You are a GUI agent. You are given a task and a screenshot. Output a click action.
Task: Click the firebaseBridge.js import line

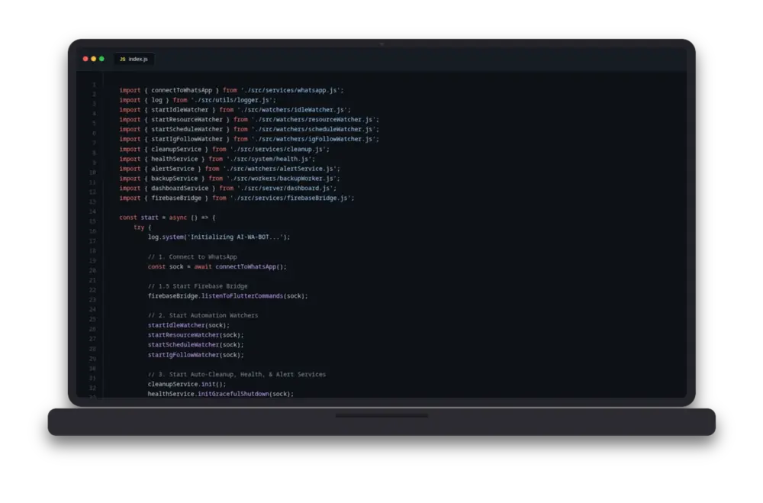tap(237, 198)
